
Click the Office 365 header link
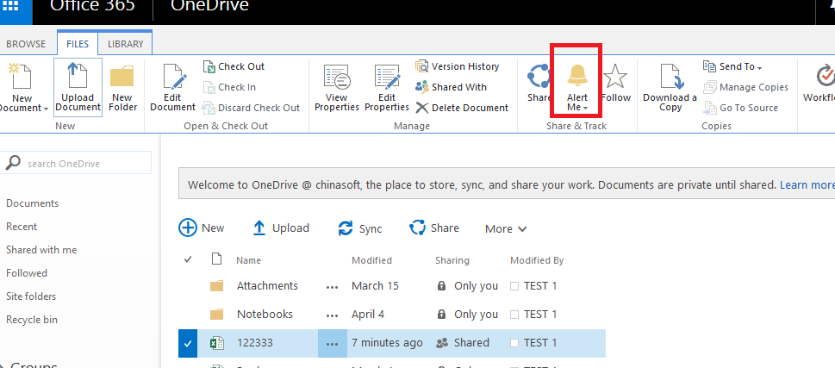91,6
